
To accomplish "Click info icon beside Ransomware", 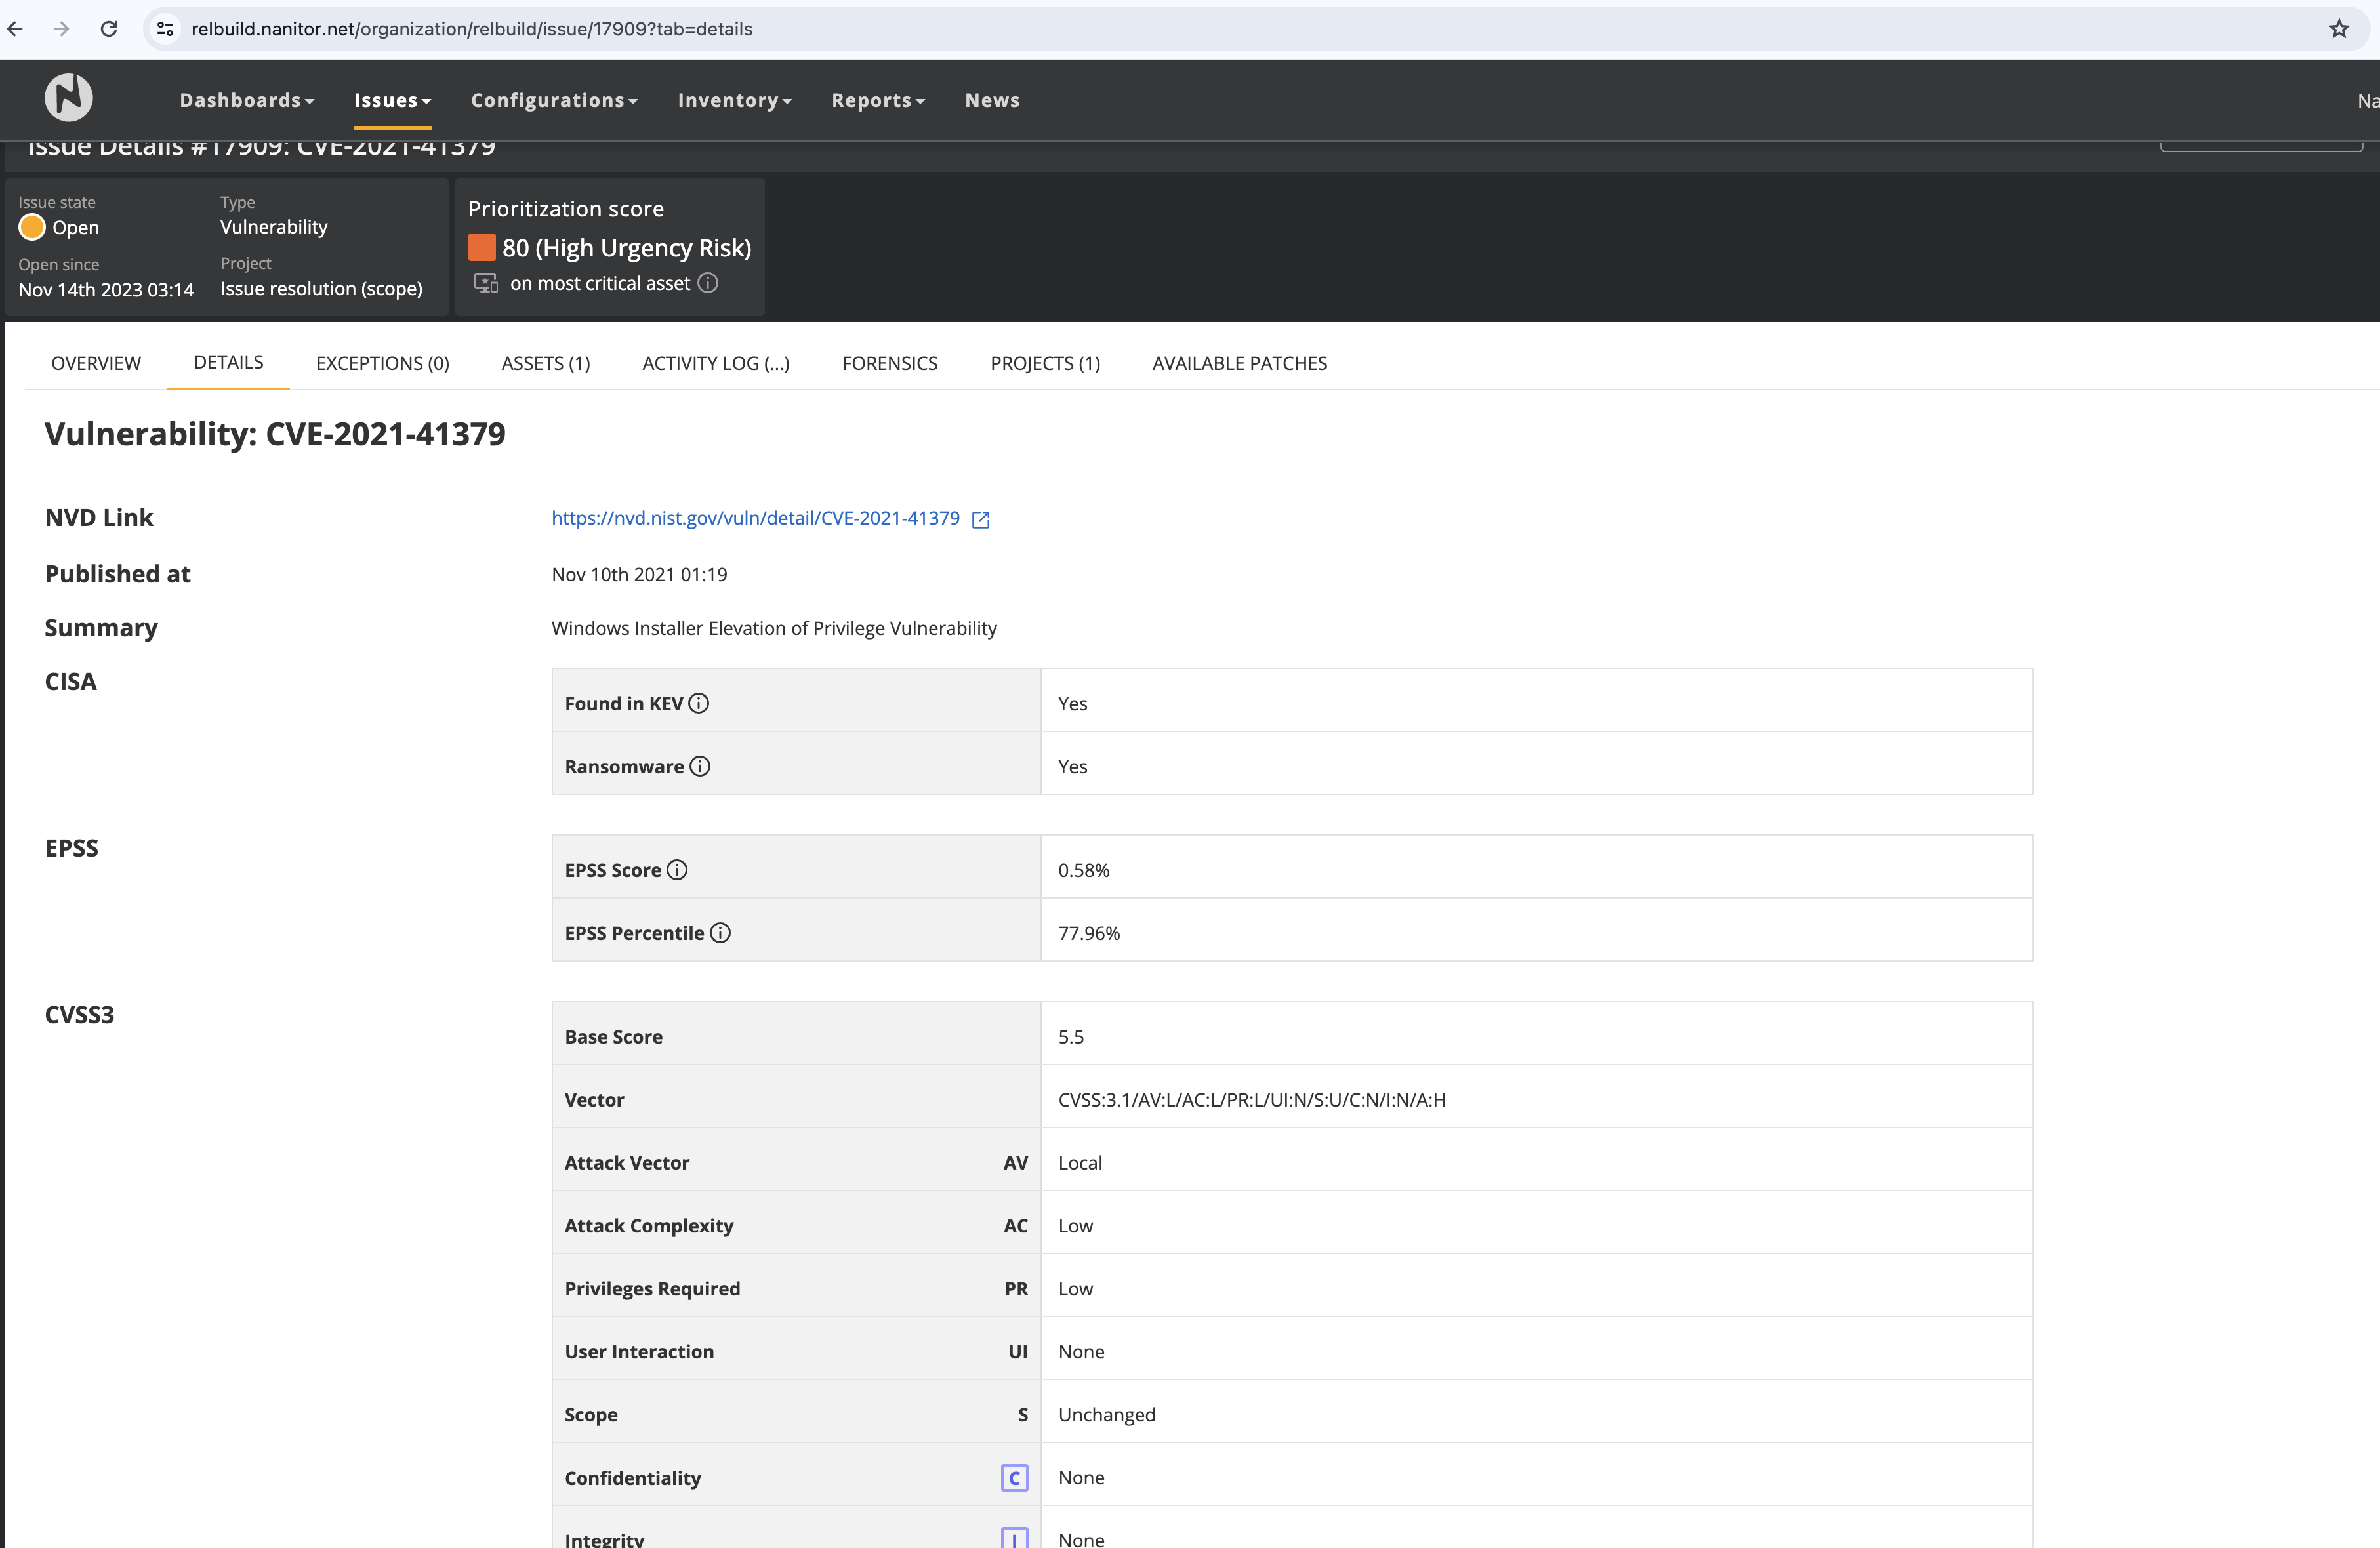I will pyautogui.click(x=700, y=766).
